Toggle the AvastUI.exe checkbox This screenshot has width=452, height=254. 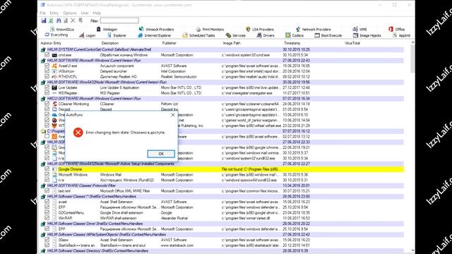coord(47,66)
